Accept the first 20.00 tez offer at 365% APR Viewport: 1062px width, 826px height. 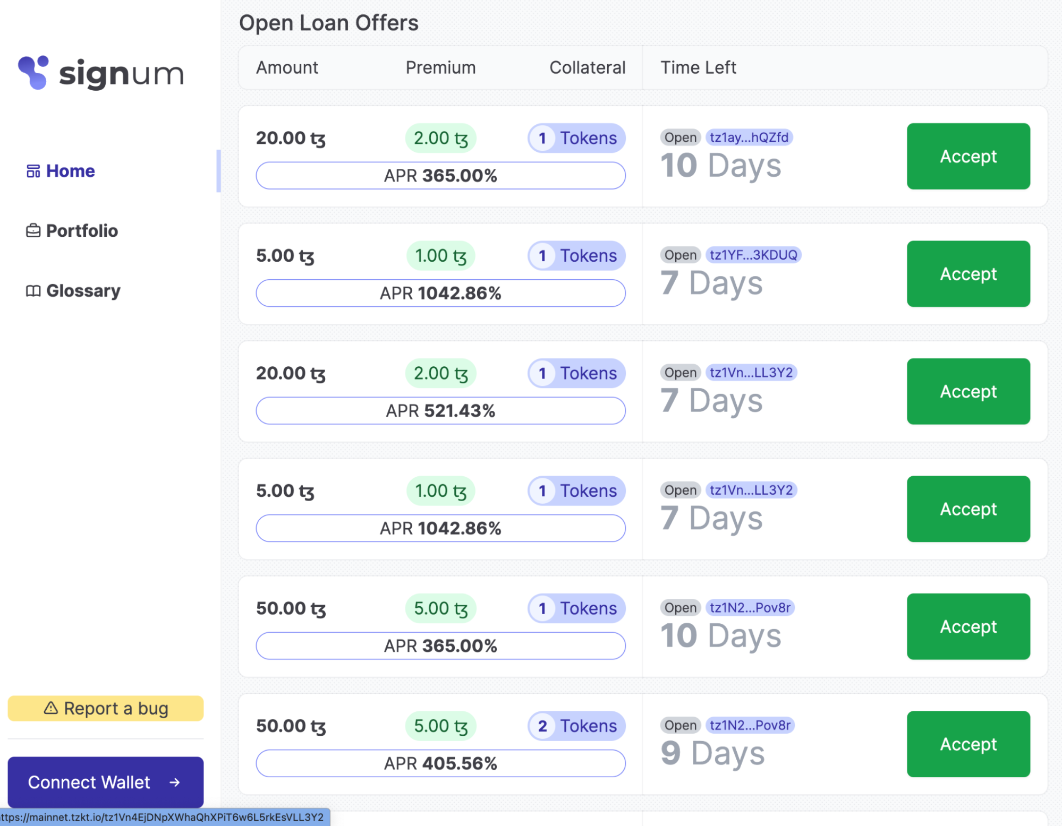(x=968, y=156)
